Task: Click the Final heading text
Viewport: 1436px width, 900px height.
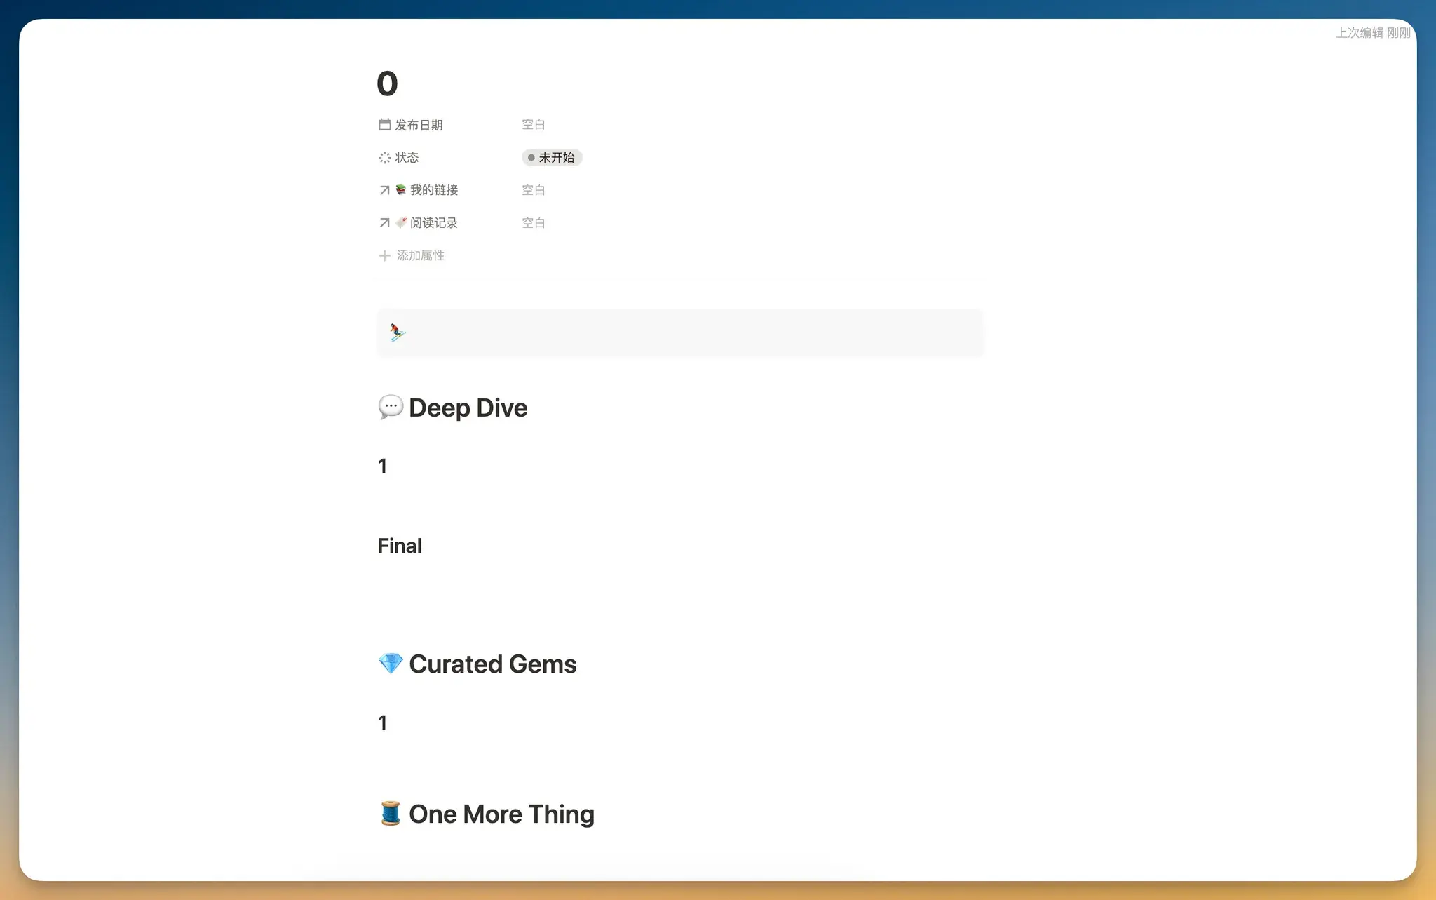Action: pos(400,546)
